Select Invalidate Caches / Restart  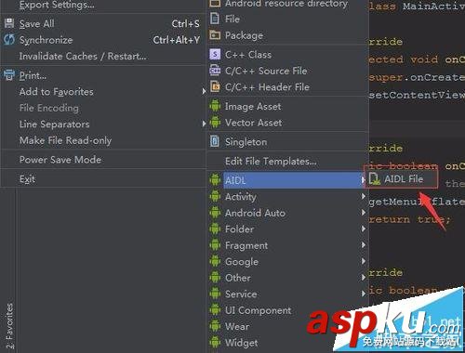[x=102, y=56]
